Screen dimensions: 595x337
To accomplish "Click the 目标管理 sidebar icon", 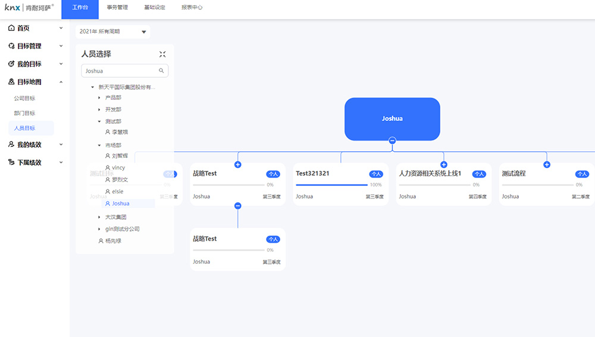I will tap(11, 46).
